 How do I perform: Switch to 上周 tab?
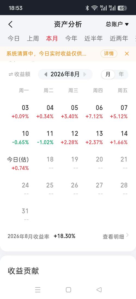[33, 38]
